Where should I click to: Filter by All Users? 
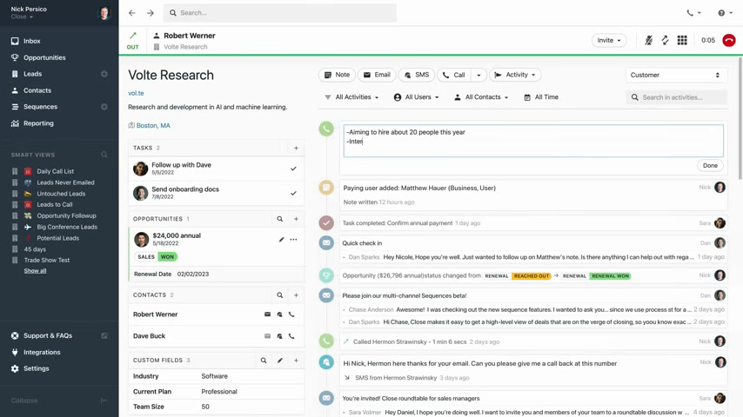pos(417,97)
